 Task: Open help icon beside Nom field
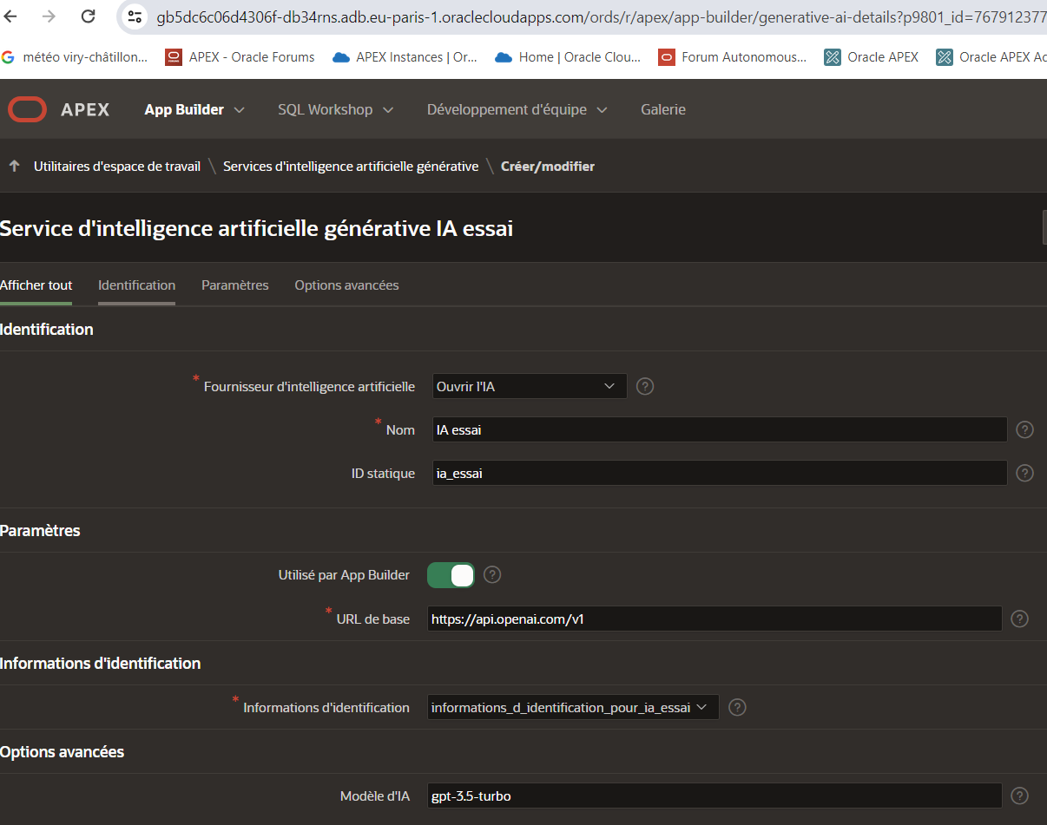point(1024,429)
